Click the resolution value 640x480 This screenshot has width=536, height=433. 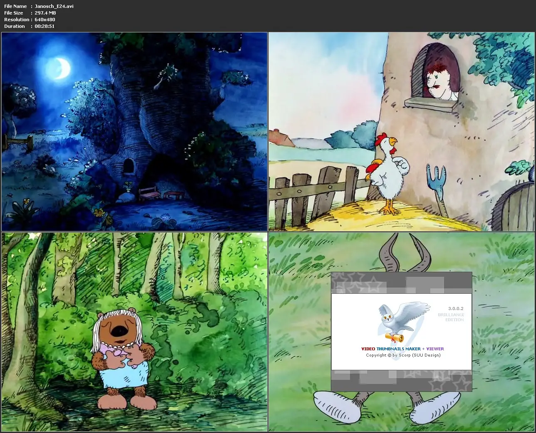45,20
